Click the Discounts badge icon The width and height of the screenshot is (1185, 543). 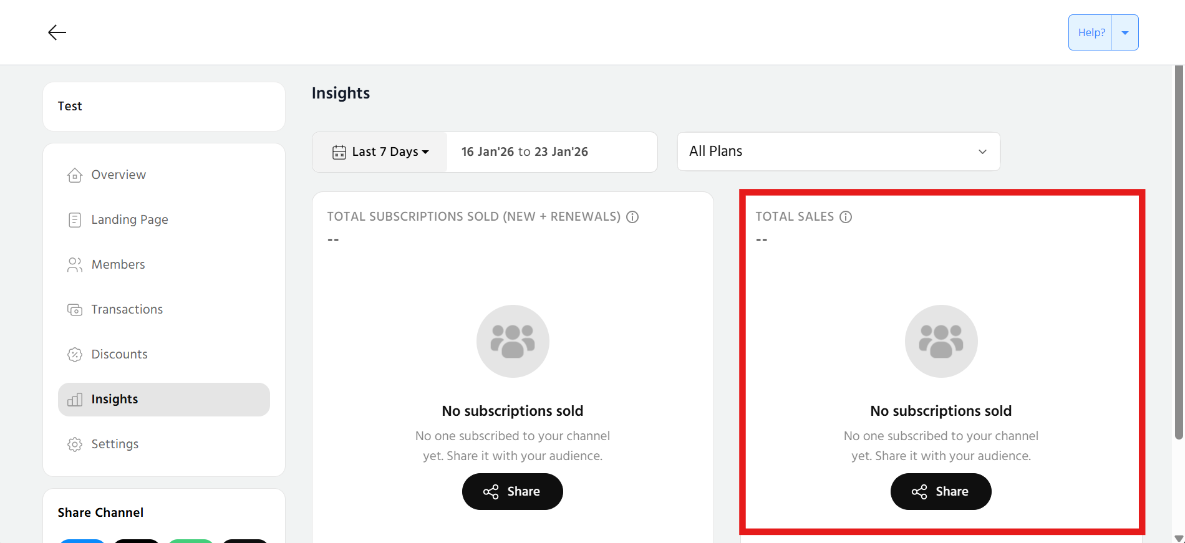tap(75, 355)
